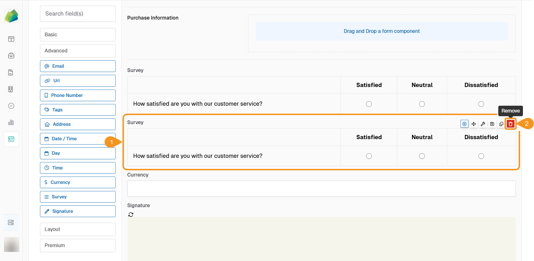Screen dimensions: 534x261
Task: Open survey component settings gear icon
Action: 464,124
